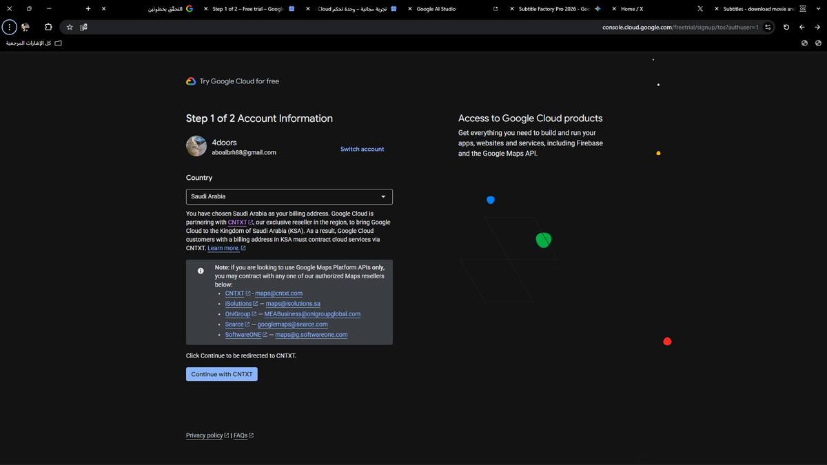Open the SoftwareONE reseller link
The height and width of the screenshot is (465, 827).
(246, 335)
